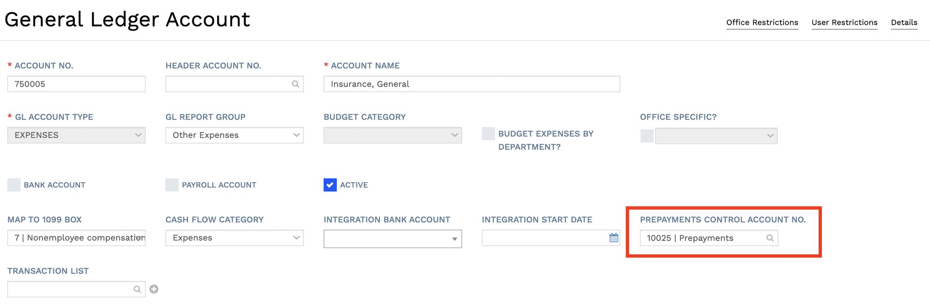Open the Office Restrictions link
This screenshot has height=306, width=930.
click(x=762, y=22)
